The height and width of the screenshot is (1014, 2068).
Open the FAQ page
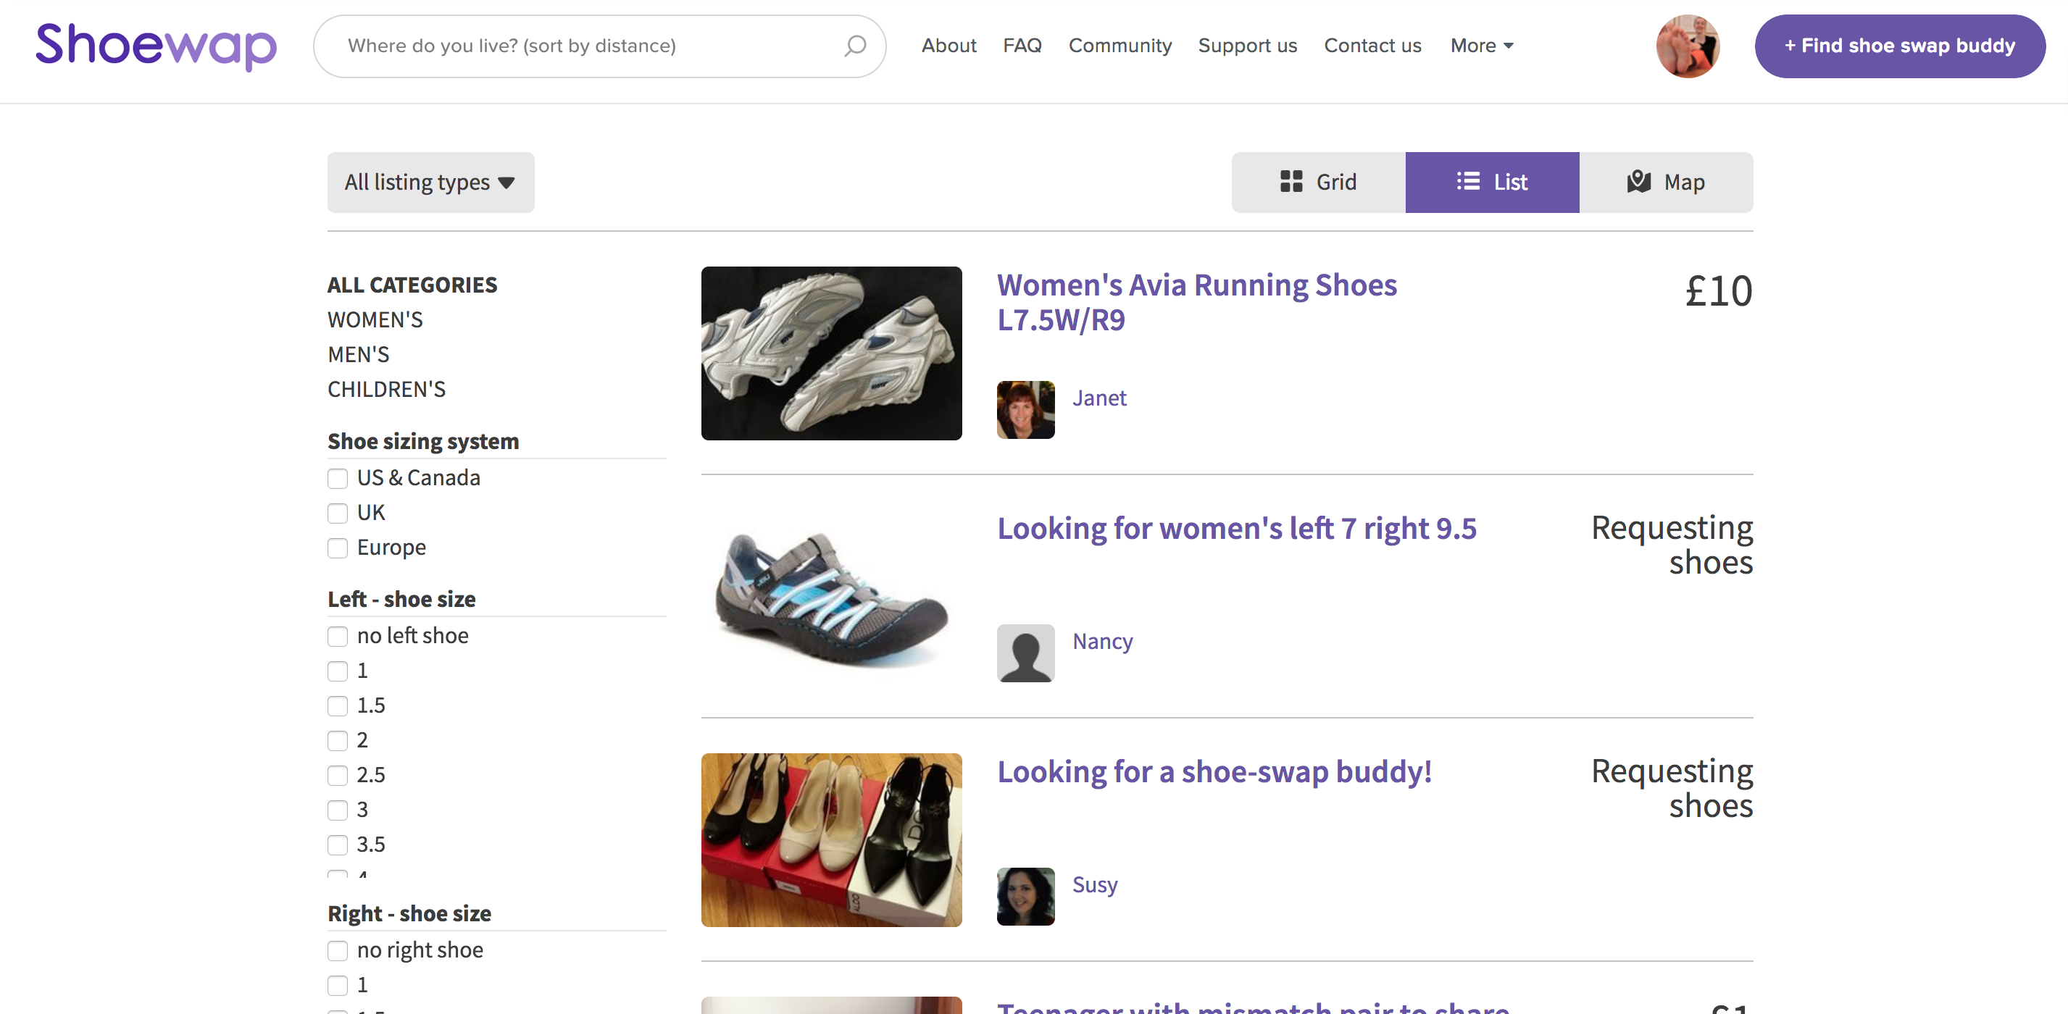[1021, 46]
